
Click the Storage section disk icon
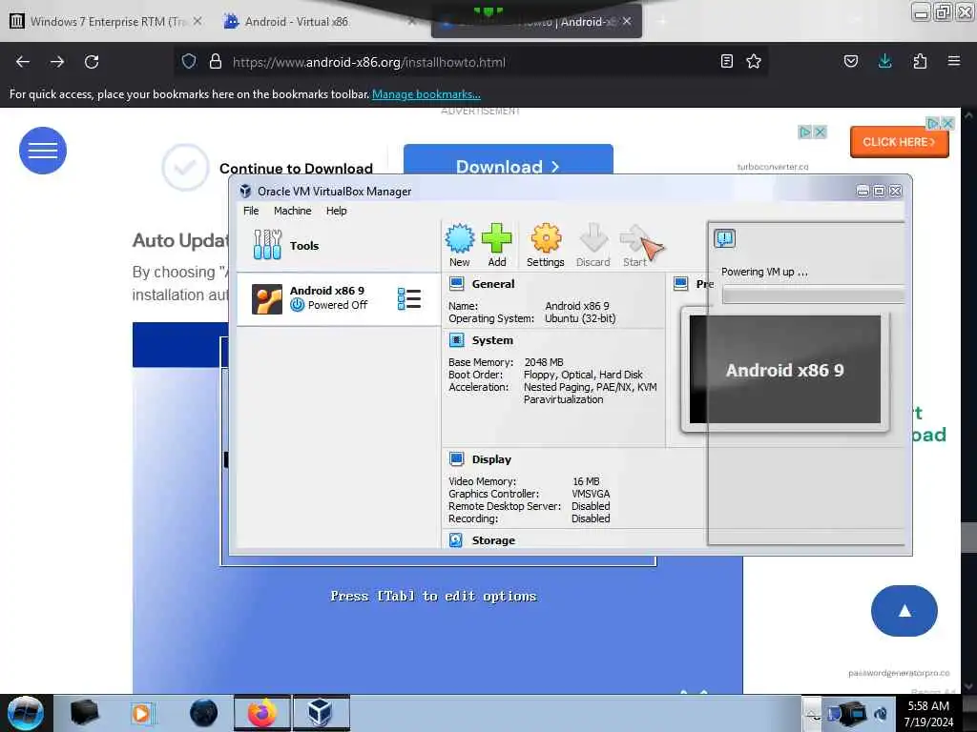[x=456, y=540]
